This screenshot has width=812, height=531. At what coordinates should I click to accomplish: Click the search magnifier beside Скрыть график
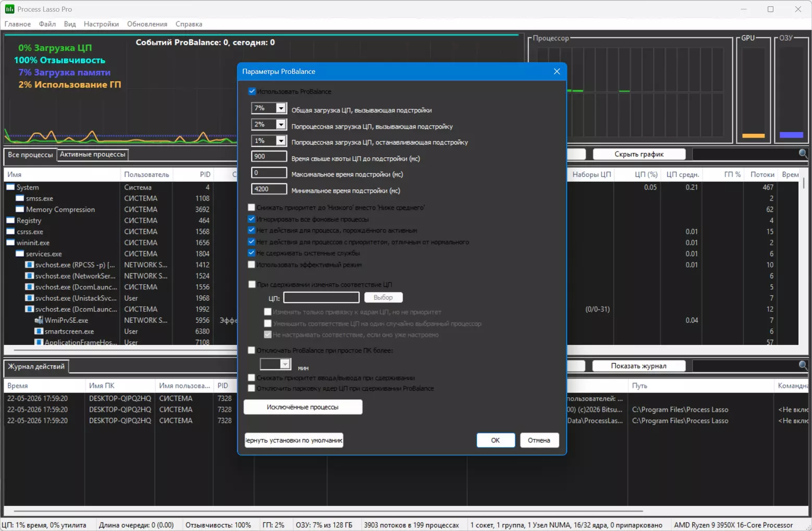(x=803, y=154)
